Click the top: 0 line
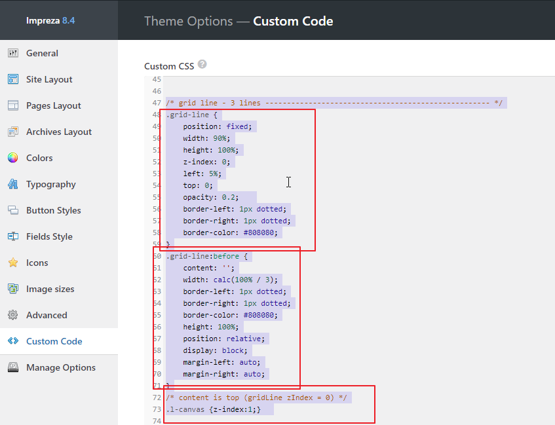This screenshot has height=425, width=555. point(198,185)
